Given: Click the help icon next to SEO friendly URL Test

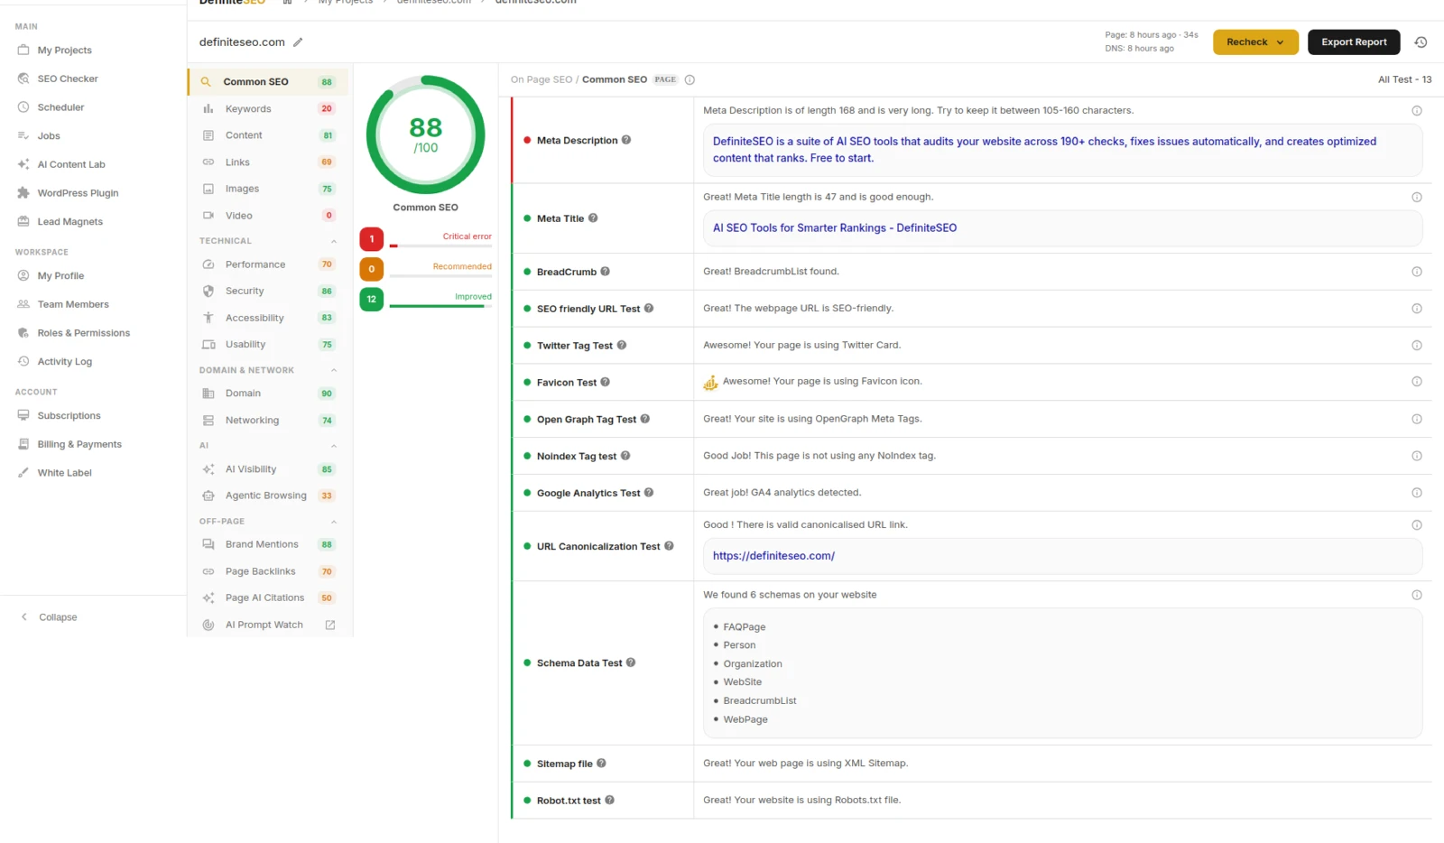Looking at the screenshot, I should (649, 309).
